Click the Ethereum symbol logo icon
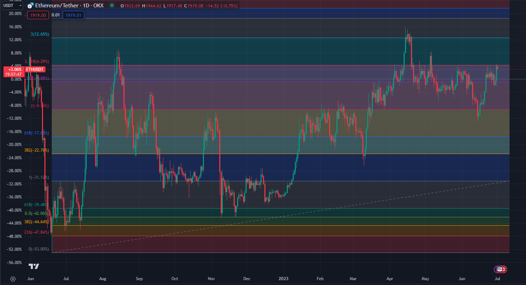The image size is (526, 285). coord(31,6)
